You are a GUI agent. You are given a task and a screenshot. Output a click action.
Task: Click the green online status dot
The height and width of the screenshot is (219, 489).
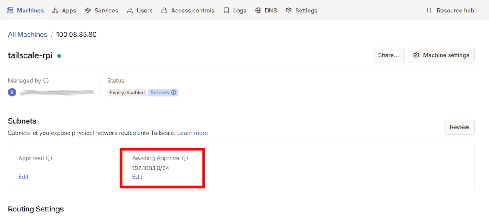[59, 56]
